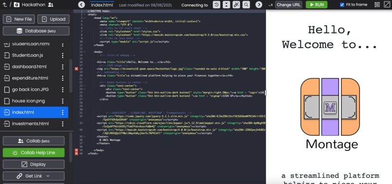Open expenditure.html from the file list
The width and height of the screenshot is (392, 184).
30,78
